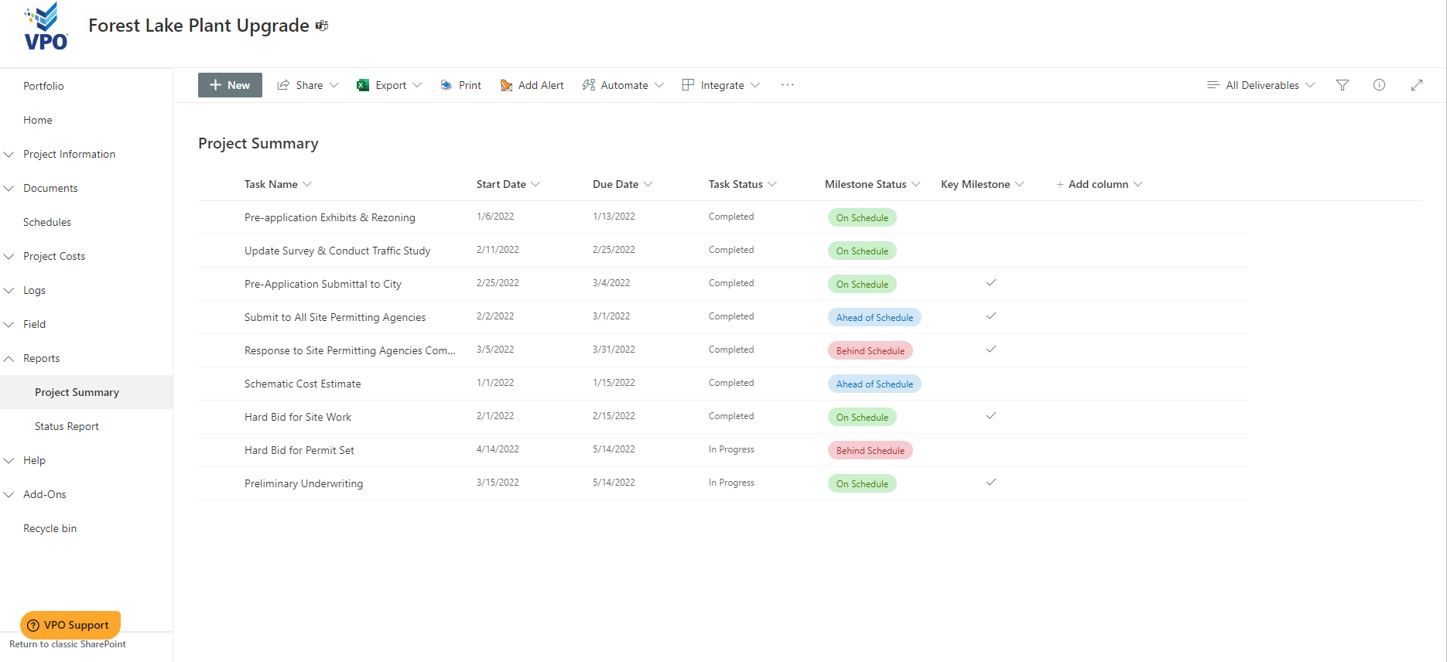Select Project Summary in sidebar
1447x662 pixels.
pos(77,392)
